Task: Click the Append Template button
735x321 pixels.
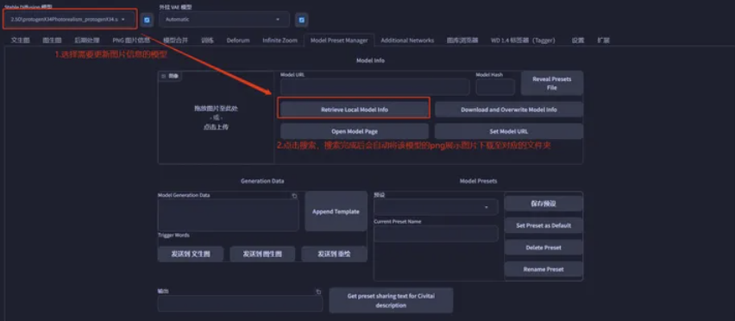Action: coord(336,211)
